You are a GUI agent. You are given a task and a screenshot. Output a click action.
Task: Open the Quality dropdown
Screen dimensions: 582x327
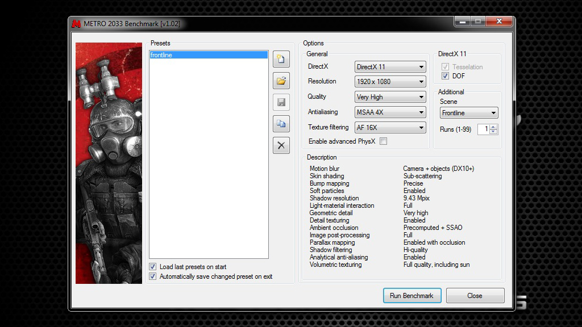point(390,97)
